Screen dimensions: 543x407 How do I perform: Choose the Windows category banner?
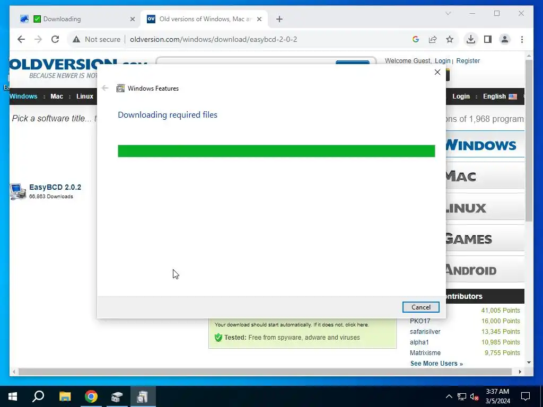click(x=485, y=144)
